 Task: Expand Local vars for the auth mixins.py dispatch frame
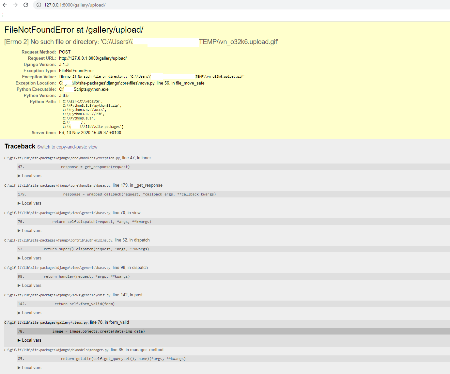click(x=29, y=258)
